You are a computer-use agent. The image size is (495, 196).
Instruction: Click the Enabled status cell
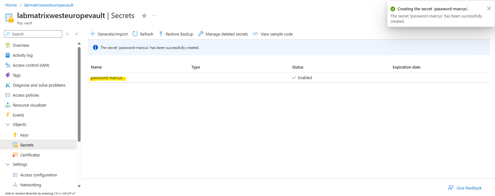pos(302,78)
